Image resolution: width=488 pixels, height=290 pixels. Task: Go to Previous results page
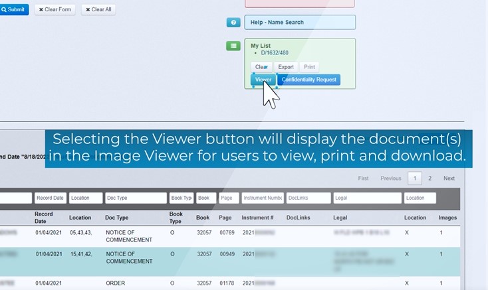click(x=391, y=179)
